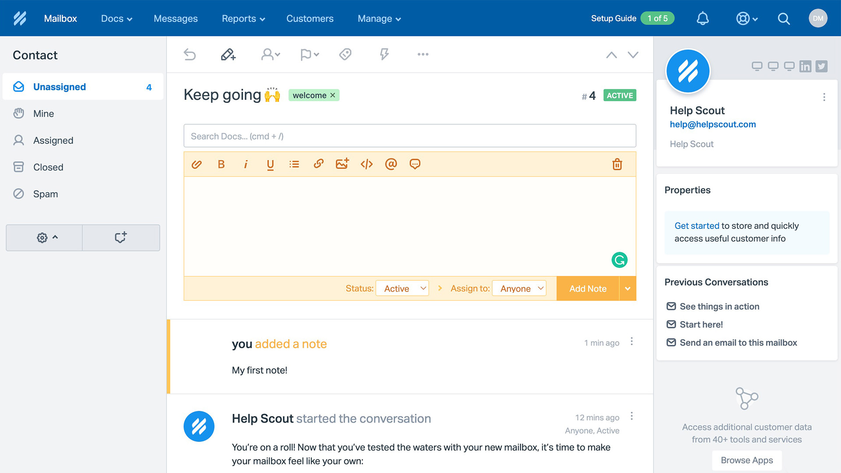Viewport: 841px width, 473px height.
Task: Expand the Docs dropdown menu
Action: tap(117, 18)
